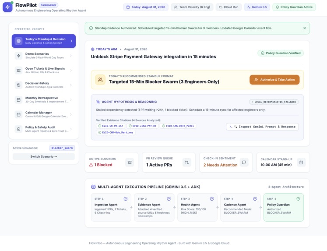Viewport: 327px width, 251px height.
Task: Open Open Tickets & Live Signals section
Action: tap(44, 71)
